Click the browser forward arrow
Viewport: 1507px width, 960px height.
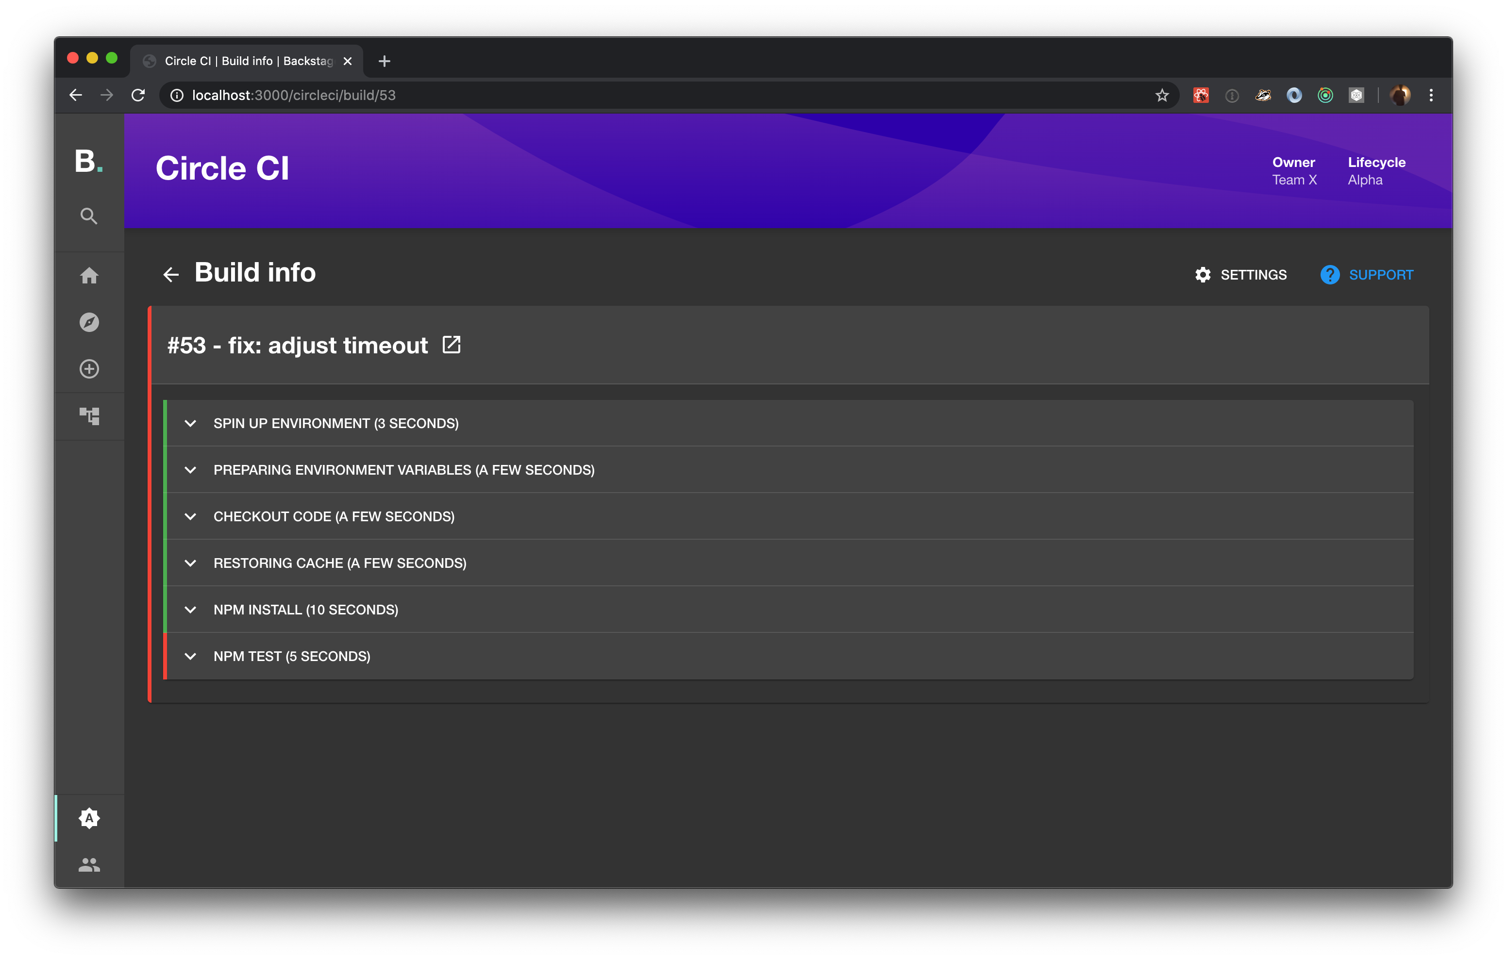coord(107,95)
